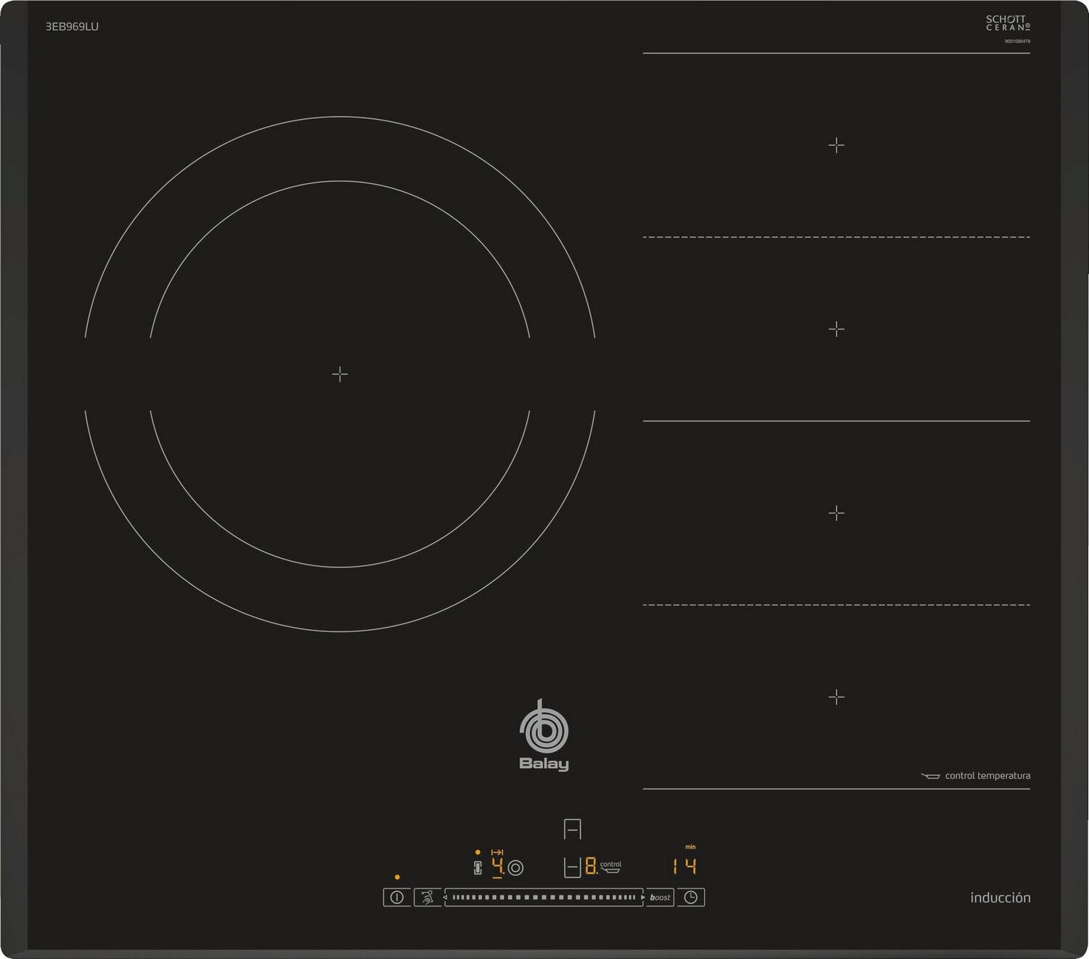
Task: Select the flex zone upper-segment indicator
Action: (572, 828)
